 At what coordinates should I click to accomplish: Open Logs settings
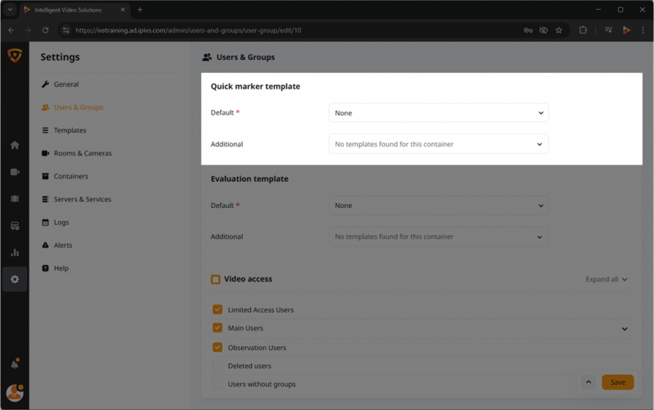pos(60,222)
